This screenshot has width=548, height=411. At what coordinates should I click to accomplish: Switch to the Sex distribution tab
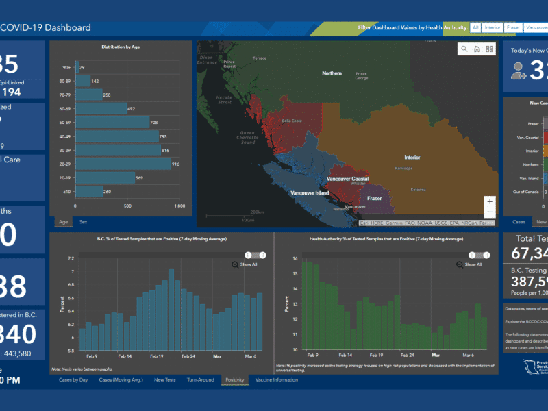click(84, 222)
